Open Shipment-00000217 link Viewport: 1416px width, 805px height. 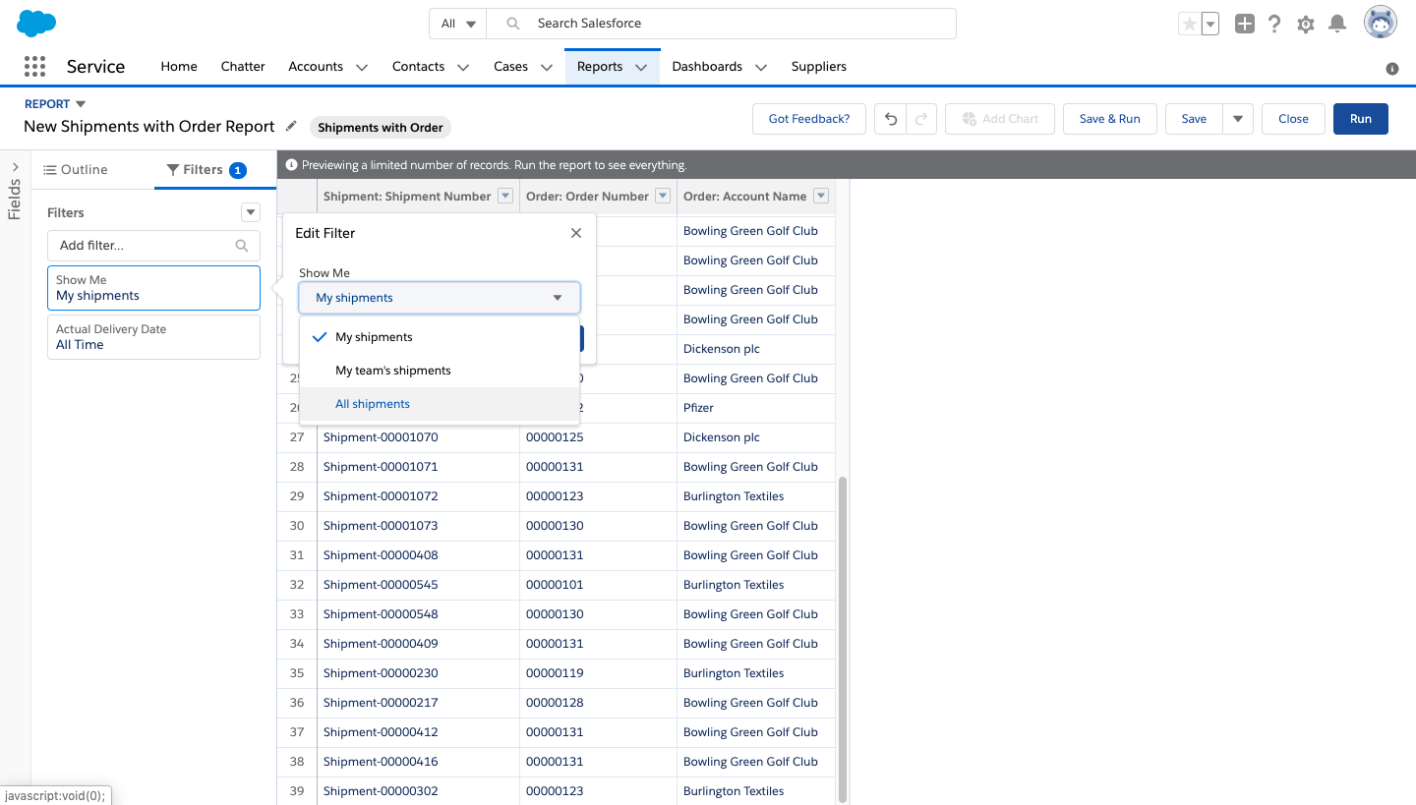(x=381, y=703)
